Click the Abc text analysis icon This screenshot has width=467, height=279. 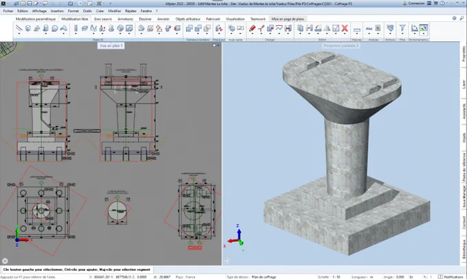click(369, 28)
